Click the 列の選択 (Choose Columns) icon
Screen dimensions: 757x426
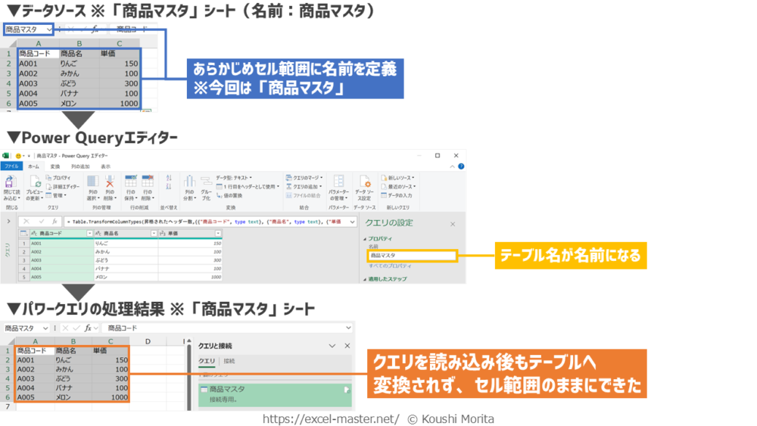[x=92, y=183]
